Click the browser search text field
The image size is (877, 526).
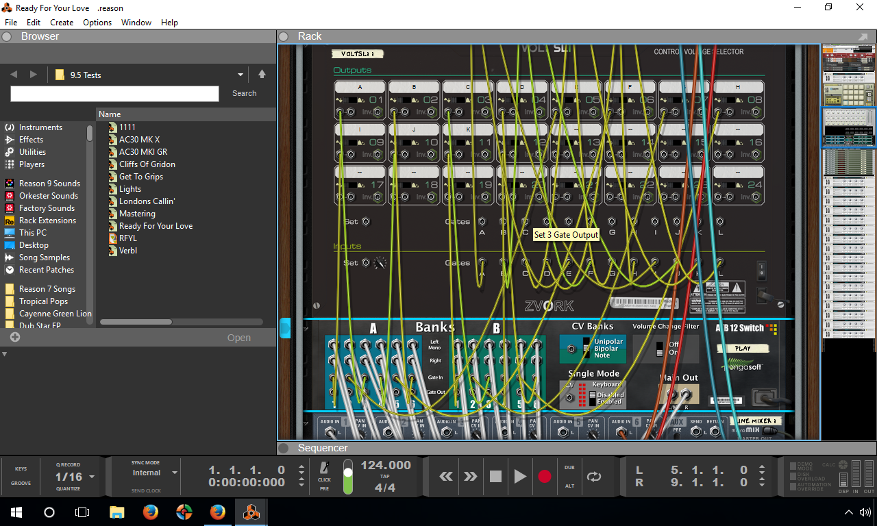tap(114, 94)
